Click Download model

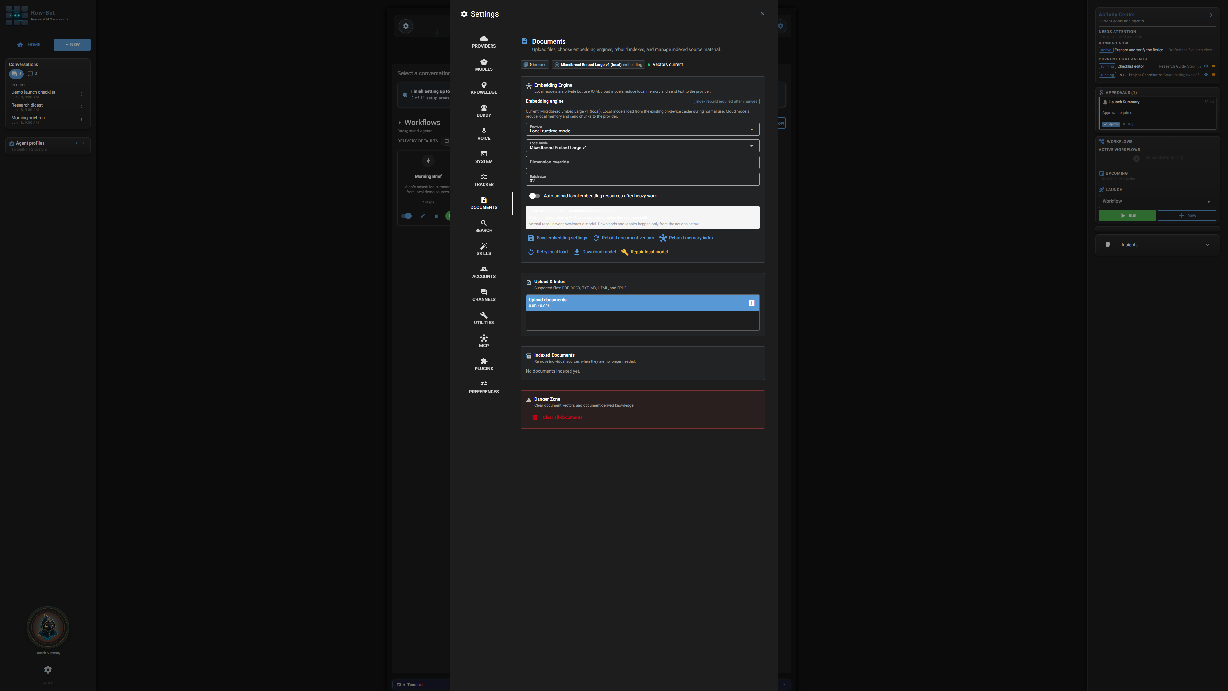pos(594,252)
